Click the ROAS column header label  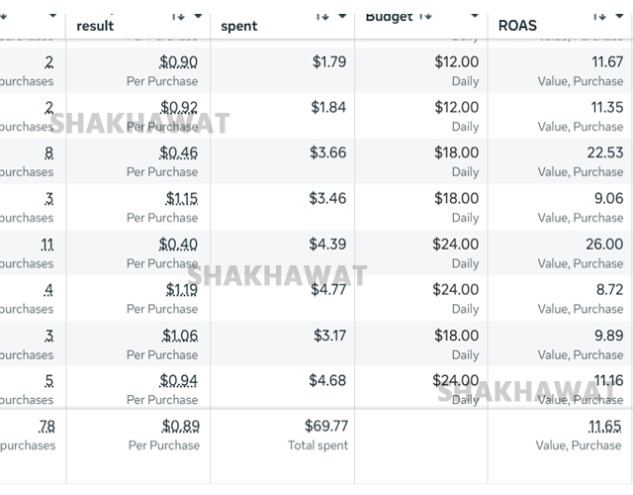[x=517, y=26]
